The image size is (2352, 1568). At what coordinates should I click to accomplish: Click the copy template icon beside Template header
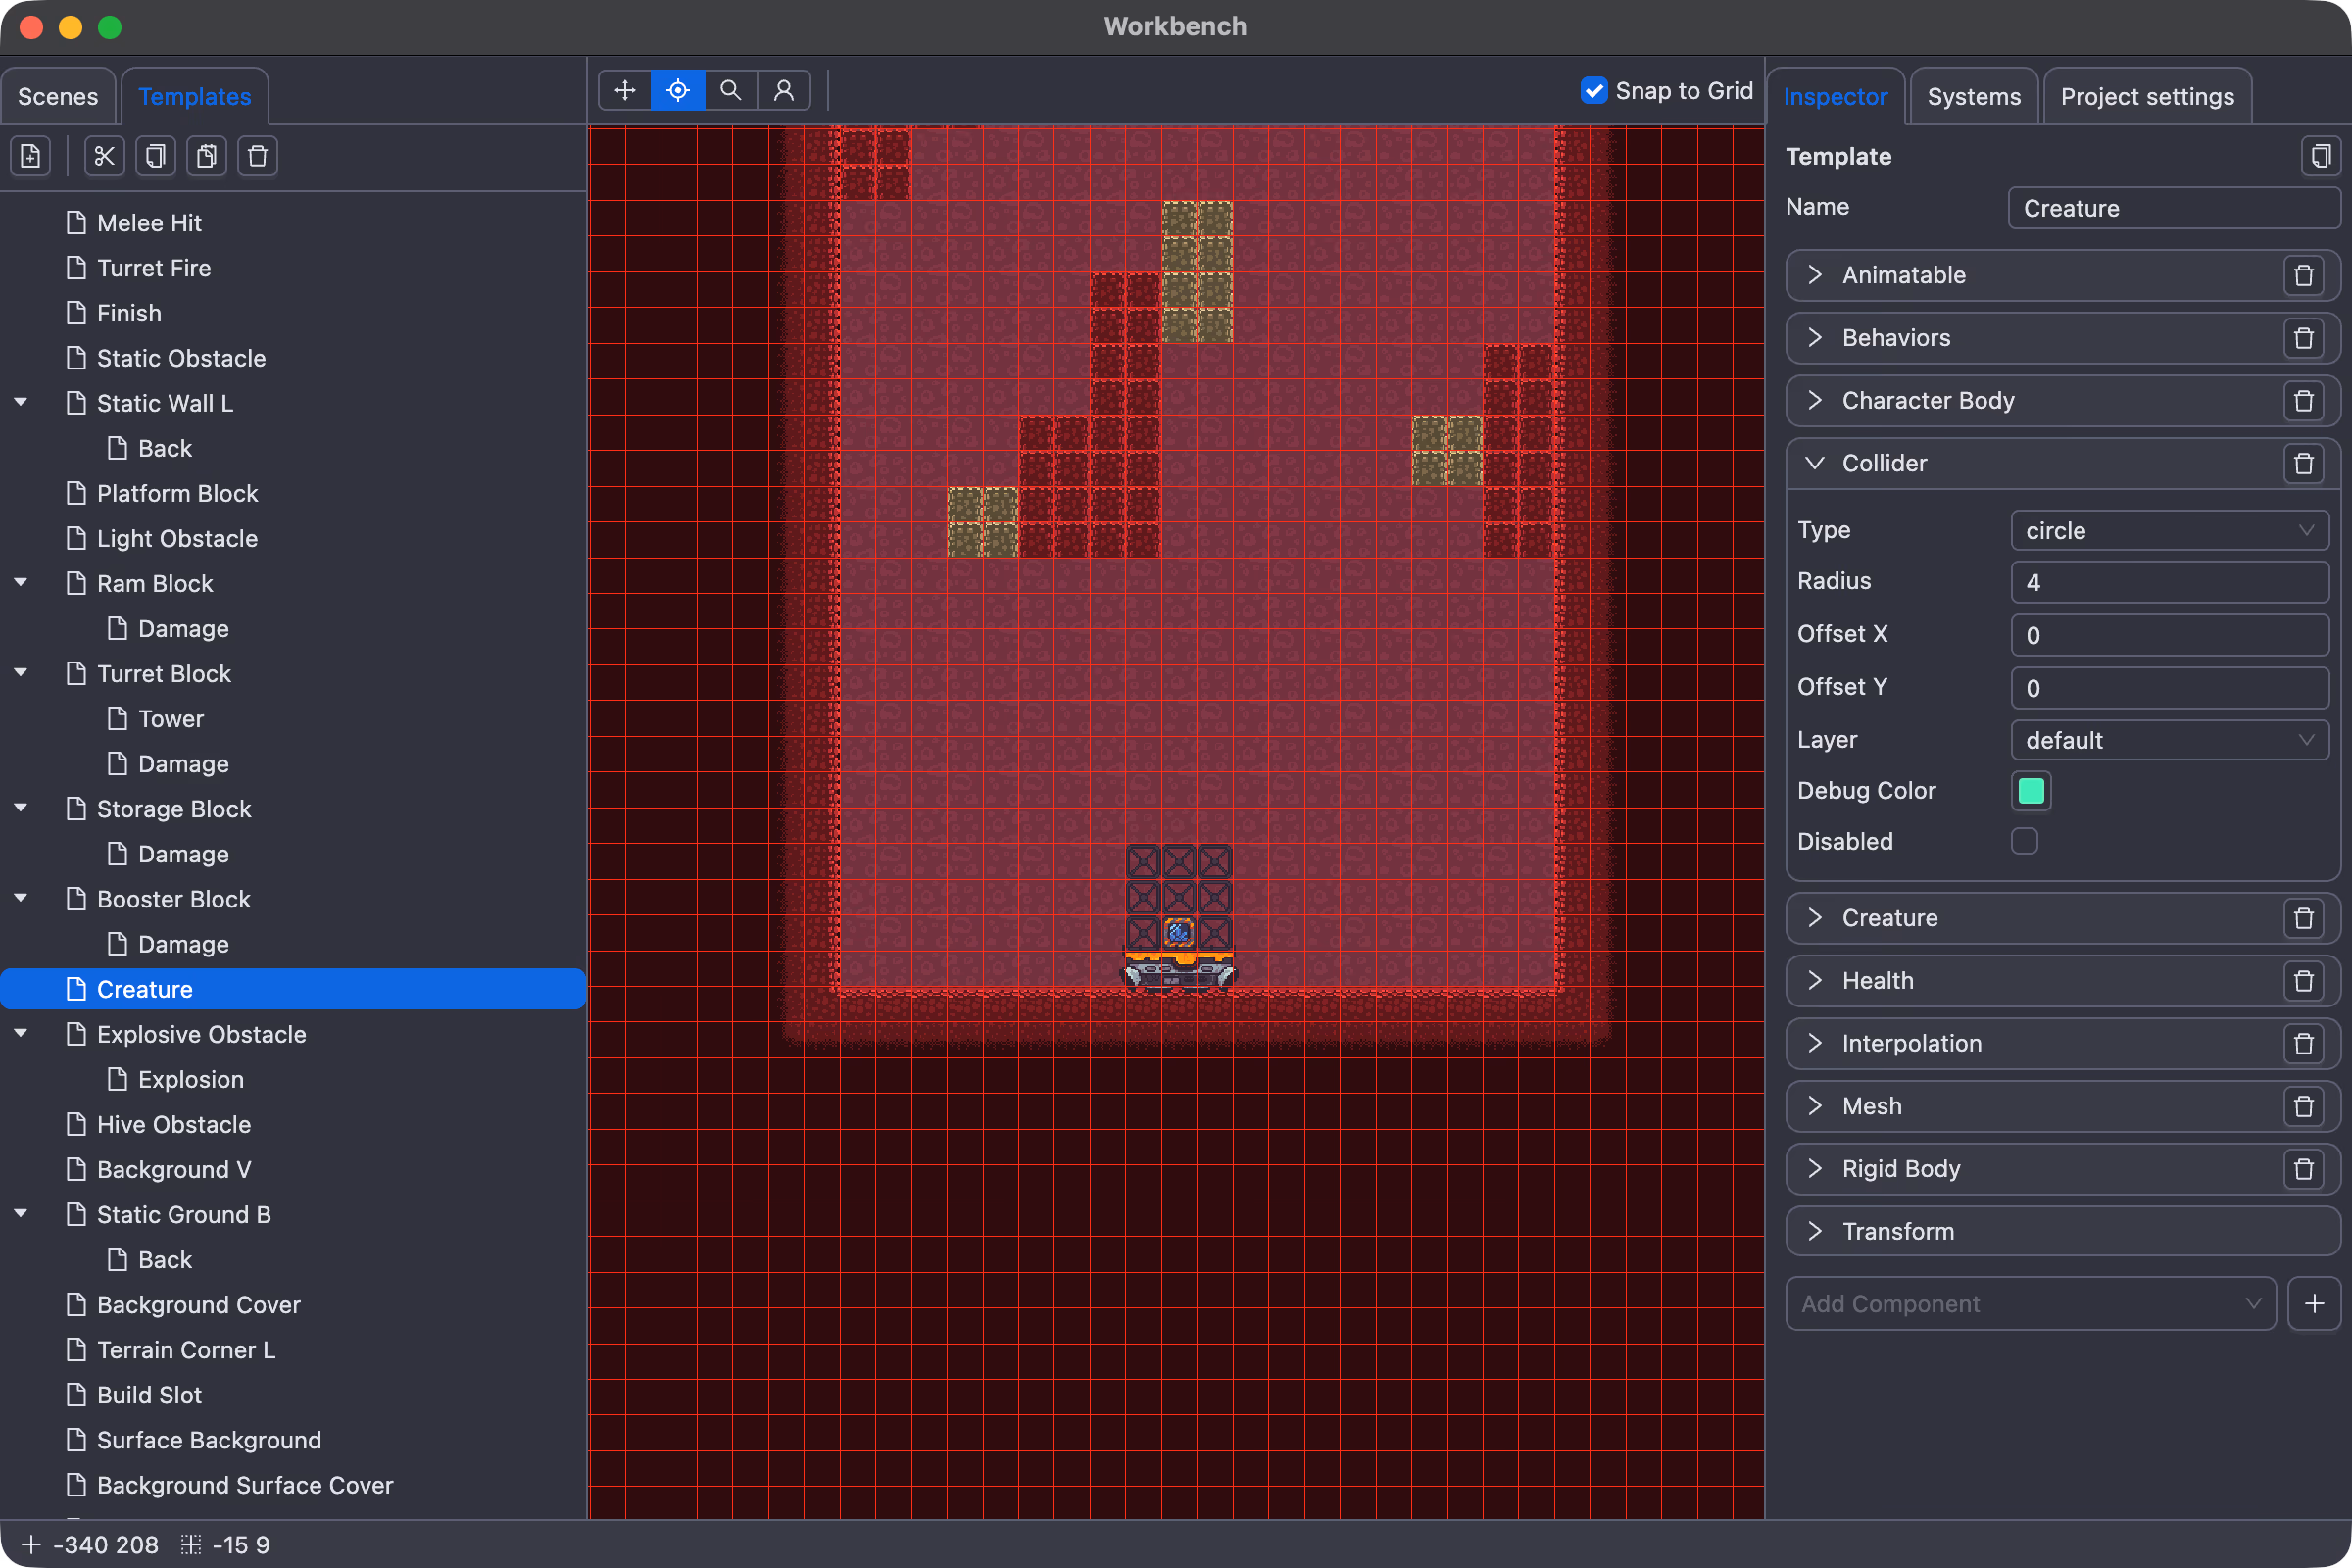pos(2320,156)
